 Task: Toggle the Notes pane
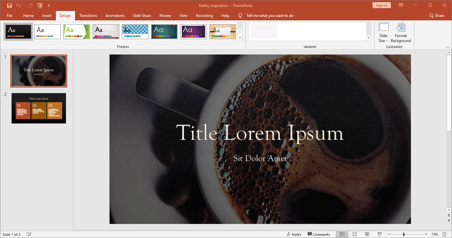(x=294, y=234)
